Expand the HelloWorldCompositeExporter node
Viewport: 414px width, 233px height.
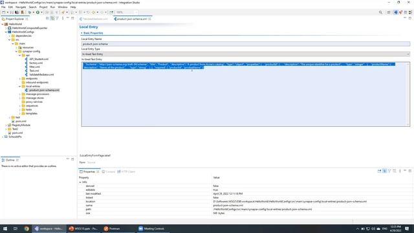point(6,28)
